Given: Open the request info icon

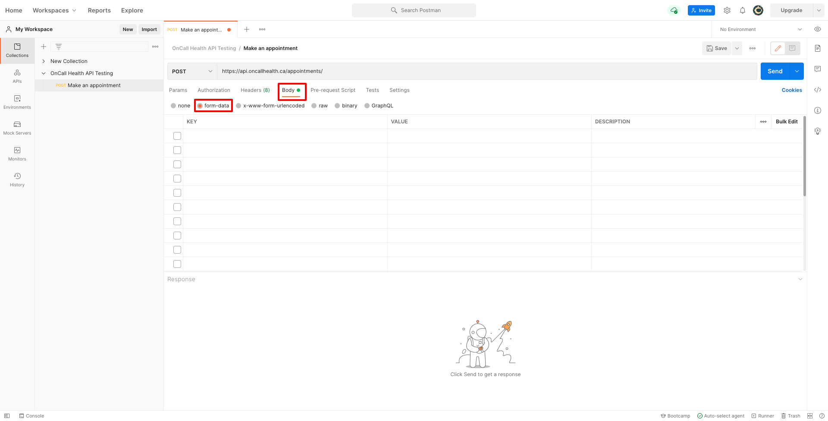Looking at the screenshot, I should pos(818,110).
